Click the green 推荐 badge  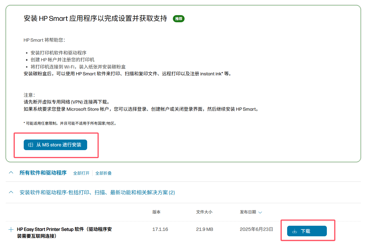click(179, 19)
